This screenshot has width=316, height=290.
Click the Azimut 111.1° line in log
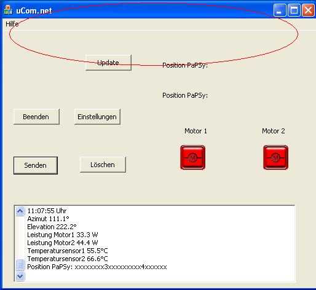pos(48,219)
